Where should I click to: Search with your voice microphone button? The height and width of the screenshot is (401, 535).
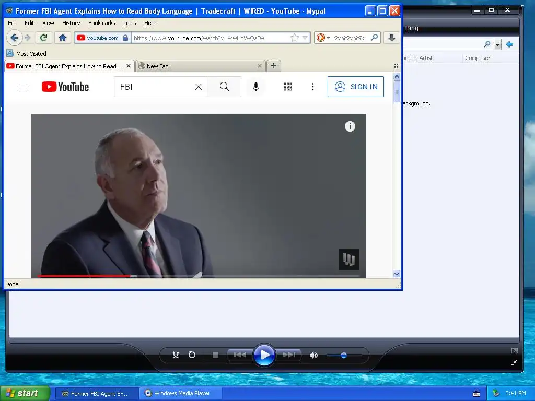click(256, 87)
